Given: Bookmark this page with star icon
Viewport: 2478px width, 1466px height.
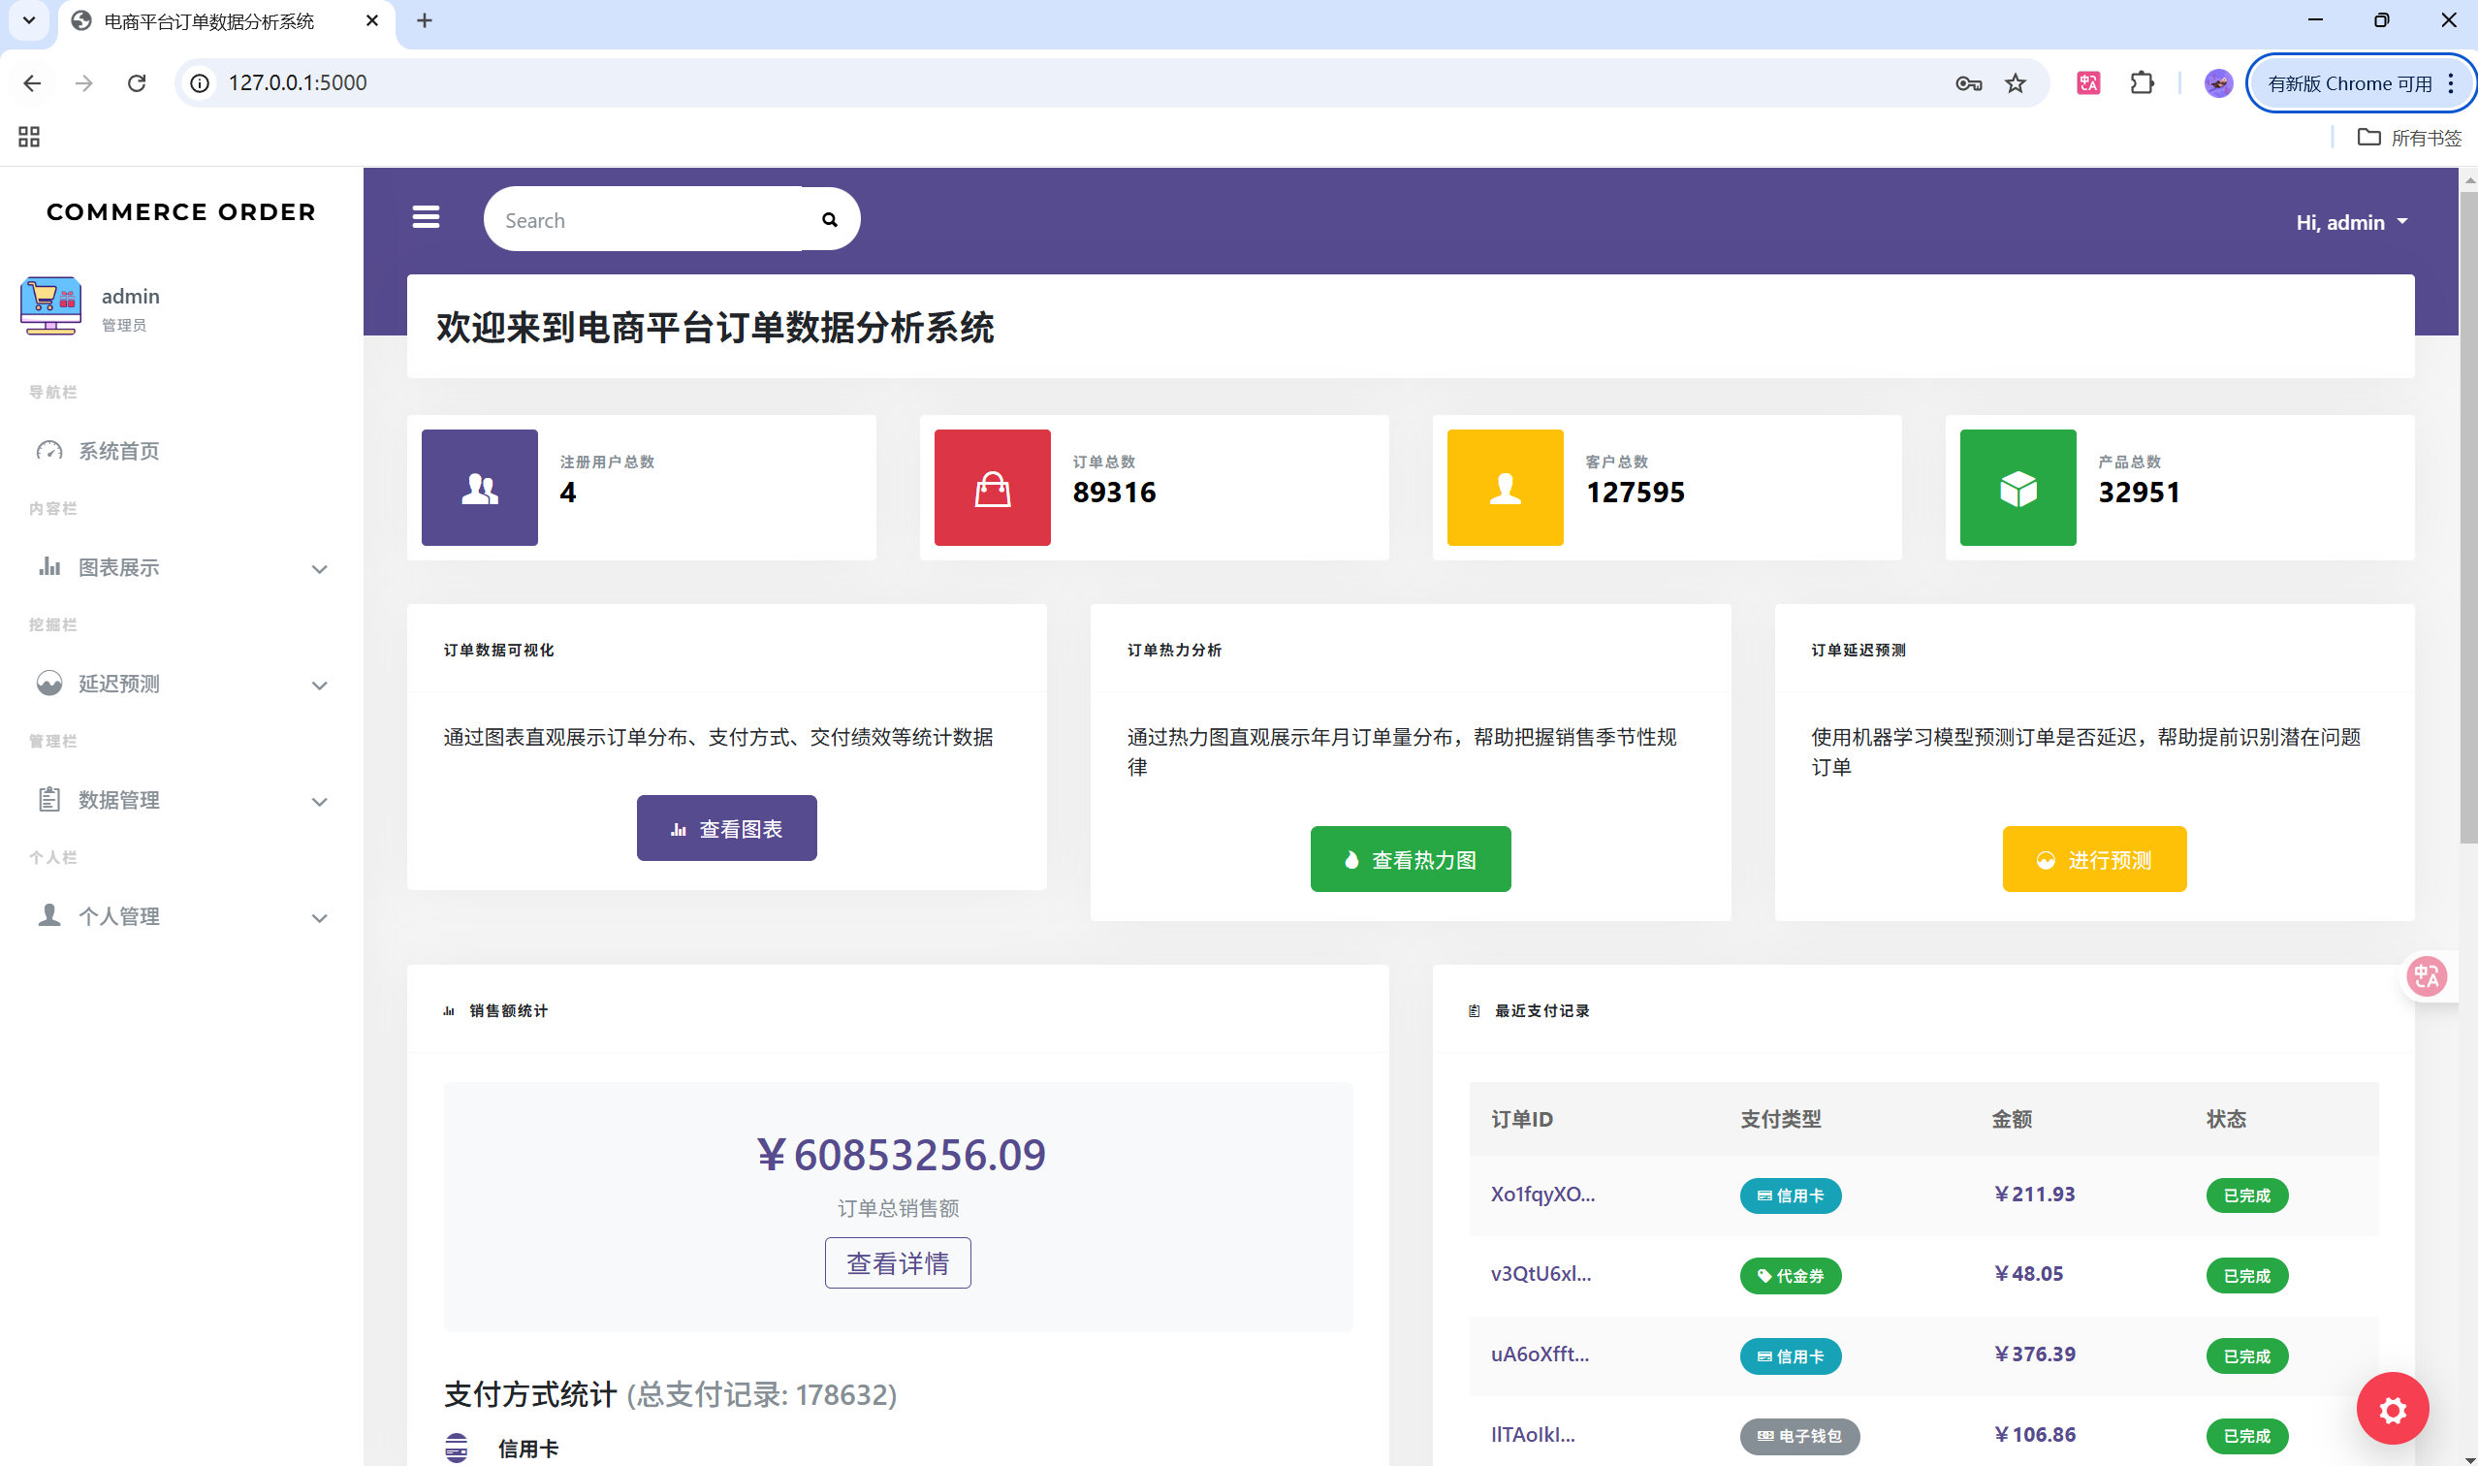Looking at the screenshot, I should click(x=2015, y=83).
